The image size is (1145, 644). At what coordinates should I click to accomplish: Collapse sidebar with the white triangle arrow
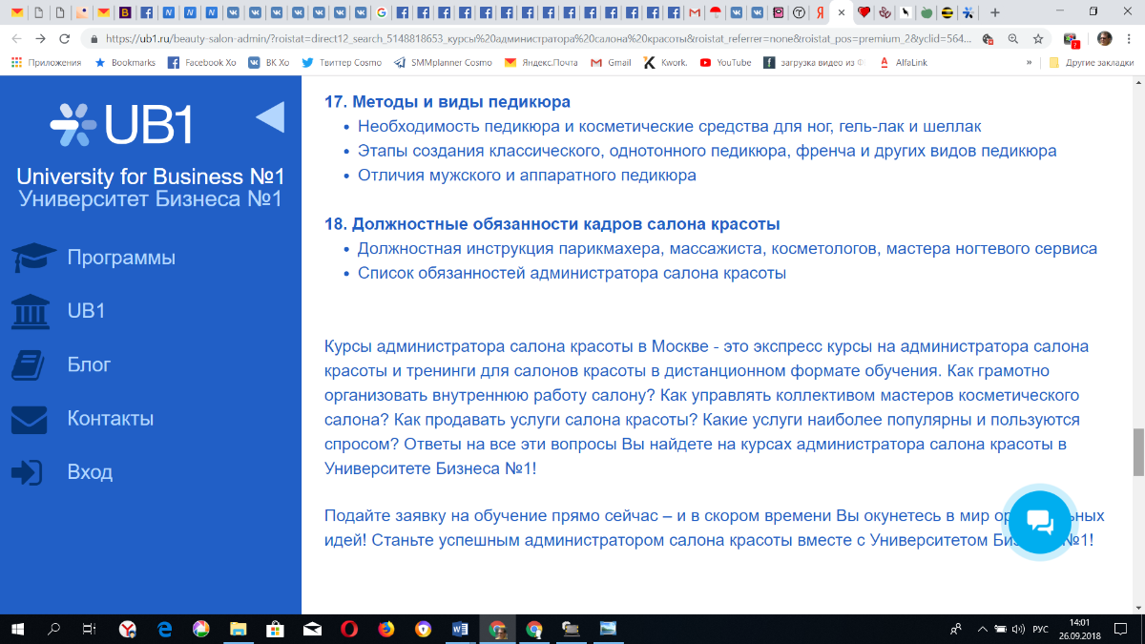pos(270,117)
